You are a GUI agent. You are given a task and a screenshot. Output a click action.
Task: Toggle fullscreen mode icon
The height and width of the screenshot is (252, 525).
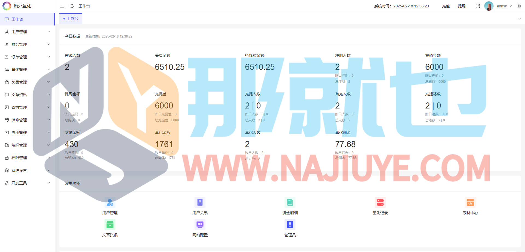[x=478, y=6]
